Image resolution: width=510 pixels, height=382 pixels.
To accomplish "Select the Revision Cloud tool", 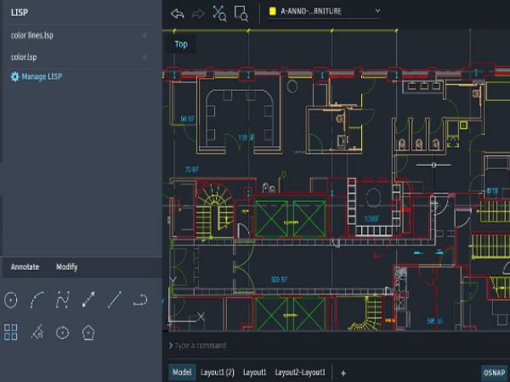I will coord(37,332).
